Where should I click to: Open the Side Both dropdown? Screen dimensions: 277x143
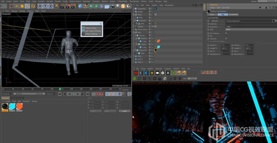click(x=251, y=29)
